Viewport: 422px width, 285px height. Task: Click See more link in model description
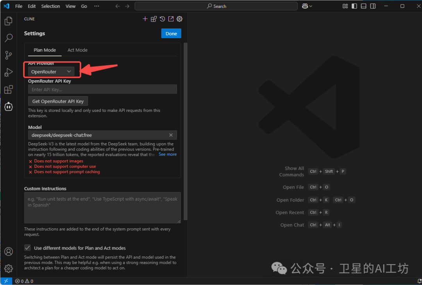(x=167, y=154)
